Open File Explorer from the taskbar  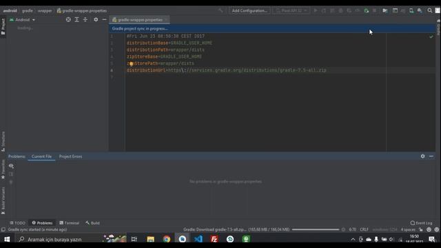point(150,239)
